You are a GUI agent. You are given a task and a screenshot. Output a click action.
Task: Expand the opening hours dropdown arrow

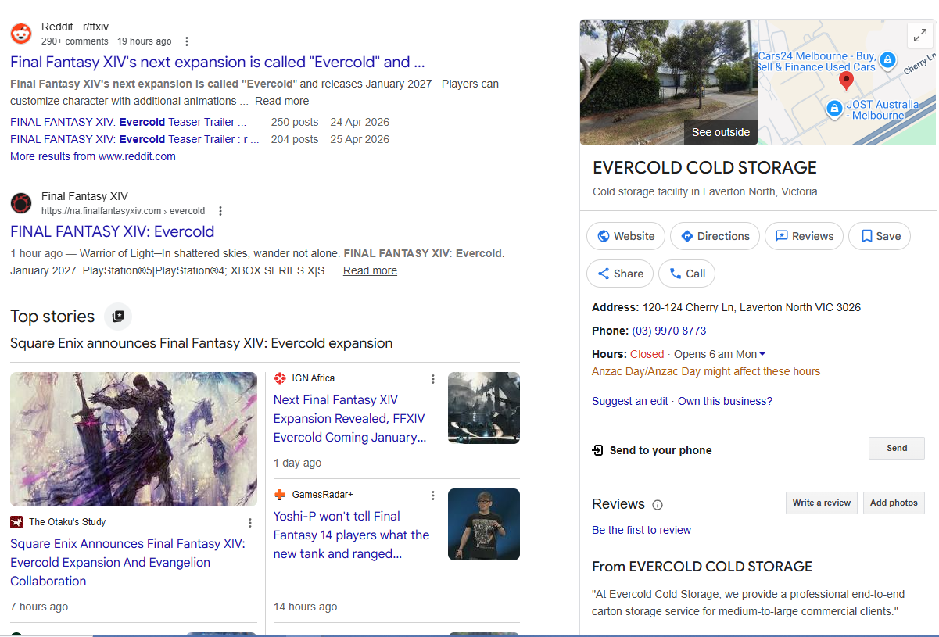pos(762,355)
